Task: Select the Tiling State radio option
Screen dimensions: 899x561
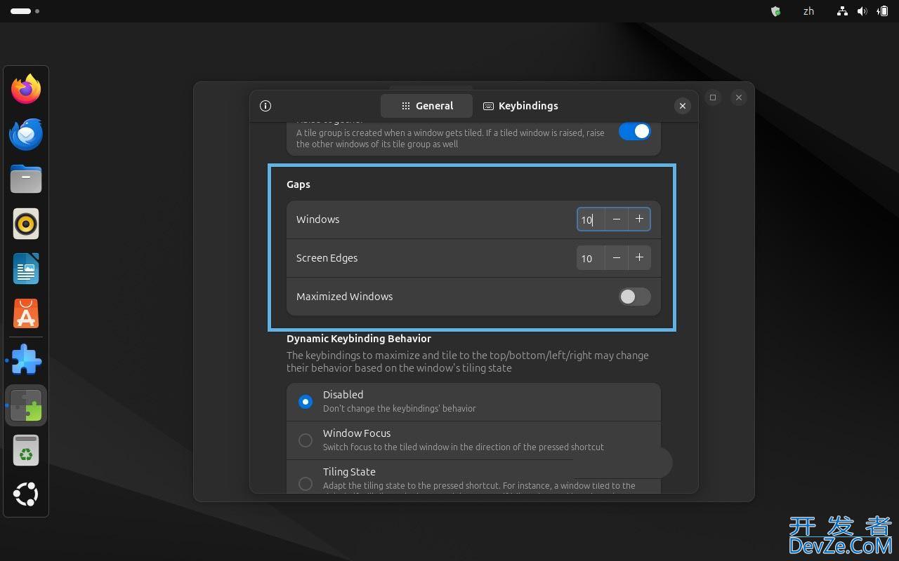Action: 306,484
